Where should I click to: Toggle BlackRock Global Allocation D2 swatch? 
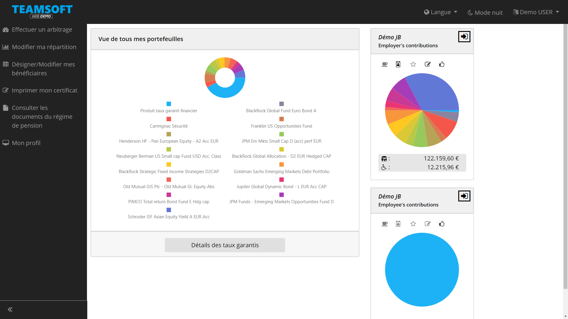point(282,149)
